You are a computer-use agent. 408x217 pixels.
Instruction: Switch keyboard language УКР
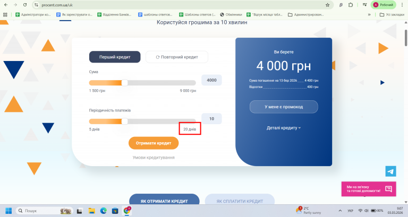click(x=350, y=211)
